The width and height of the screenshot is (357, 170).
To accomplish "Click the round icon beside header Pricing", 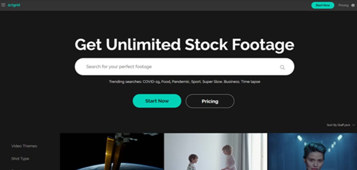I will tap(353, 5).
